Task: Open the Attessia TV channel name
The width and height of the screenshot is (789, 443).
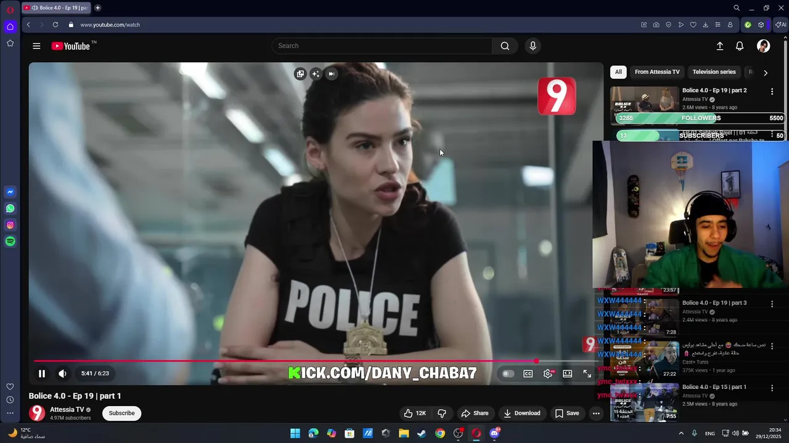Action: pos(67,410)
